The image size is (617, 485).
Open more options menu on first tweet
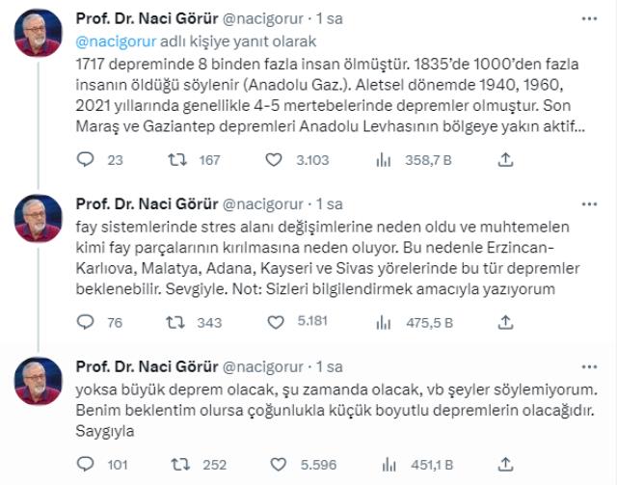pyautogui.click(x=587, y=19)
